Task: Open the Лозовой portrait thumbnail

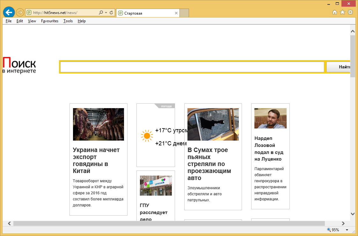Action: coord(270,118)
